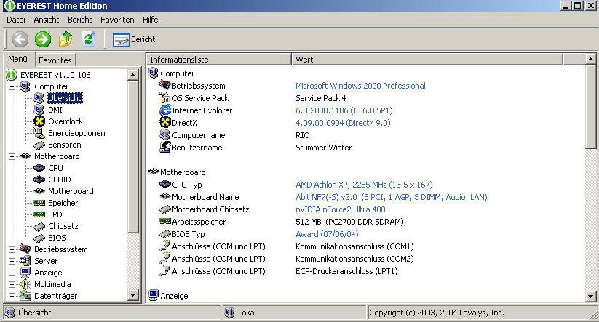Expand the Multimedia tree node
Viewport: 599px width, 322px height.
coord(12,285)
